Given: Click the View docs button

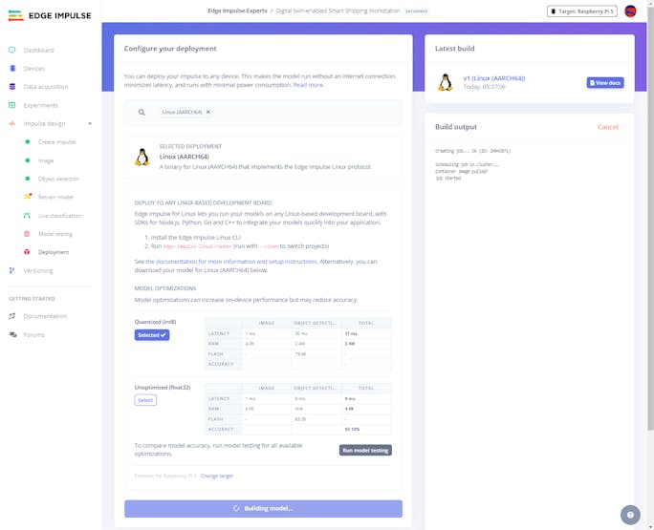Looking at the screenshot, I should pyautogui.click(x=605, y=83).
